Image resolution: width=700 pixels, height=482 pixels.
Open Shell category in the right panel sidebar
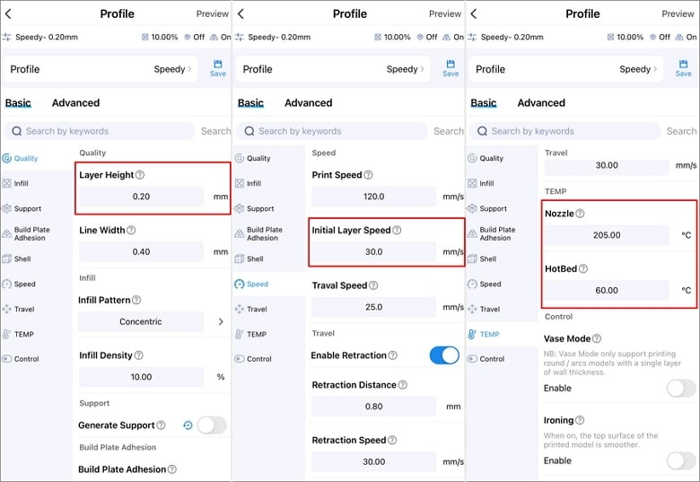487,259
